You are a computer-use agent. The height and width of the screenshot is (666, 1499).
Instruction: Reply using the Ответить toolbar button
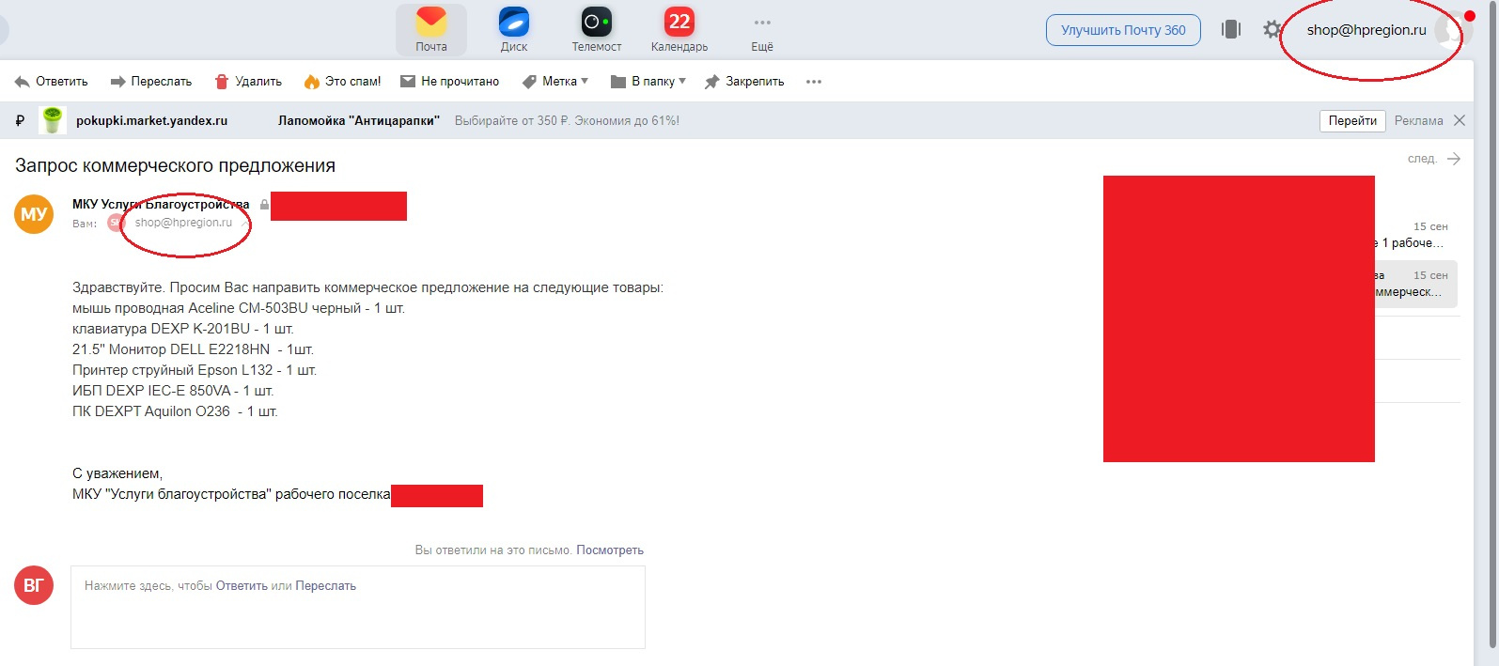click(x=52, y=82)
